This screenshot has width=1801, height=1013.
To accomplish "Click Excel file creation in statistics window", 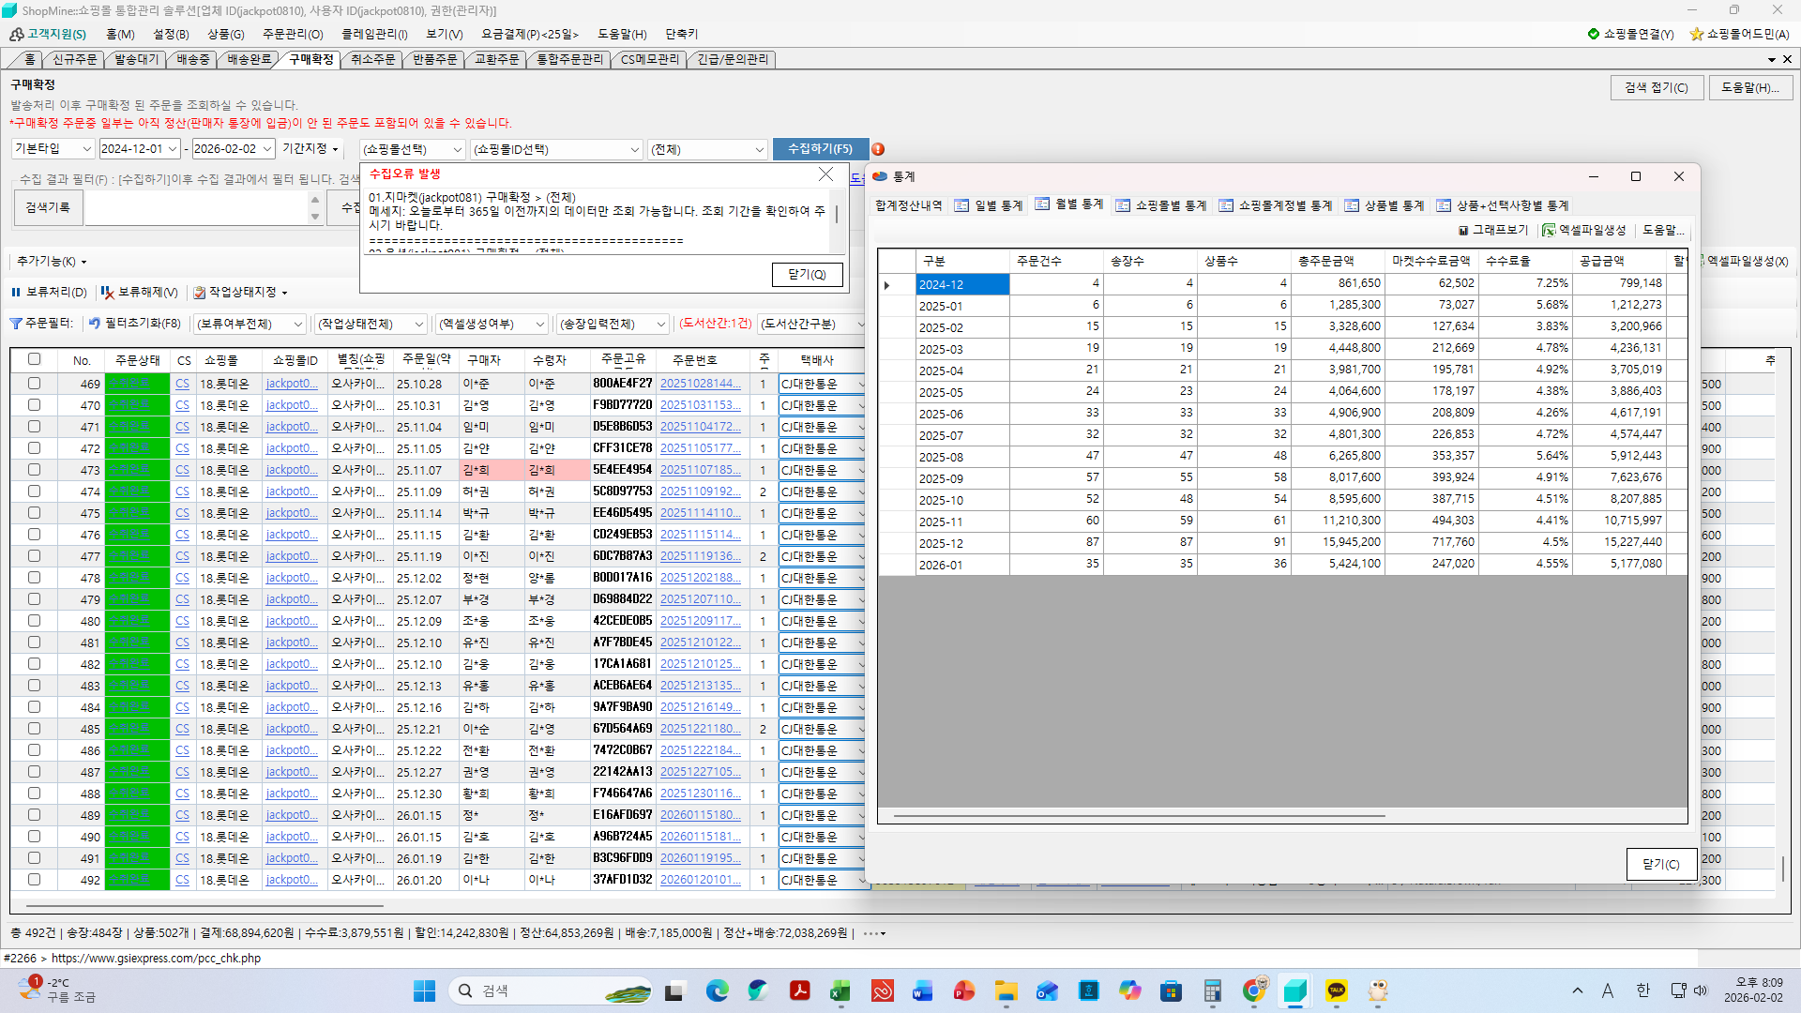I will 1584,230.
